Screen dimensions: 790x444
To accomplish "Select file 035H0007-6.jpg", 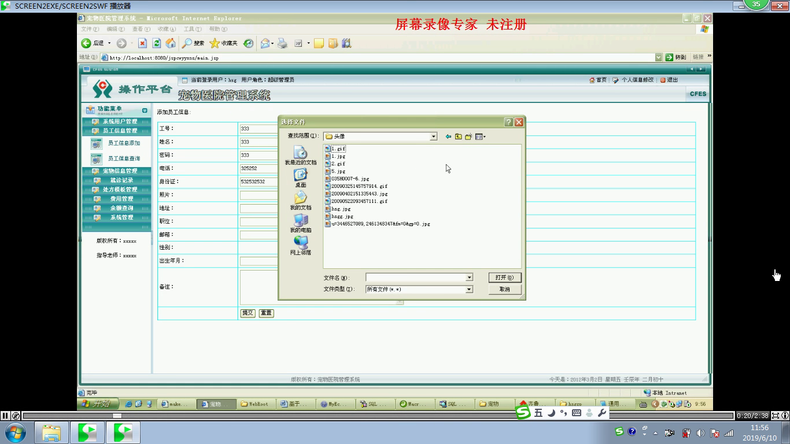I will coord(347,179).
